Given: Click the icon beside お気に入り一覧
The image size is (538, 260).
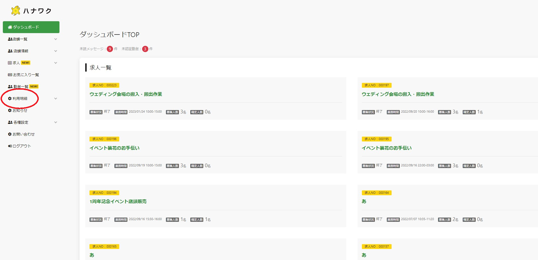Looking at the screenshot, I should point(10,75).
